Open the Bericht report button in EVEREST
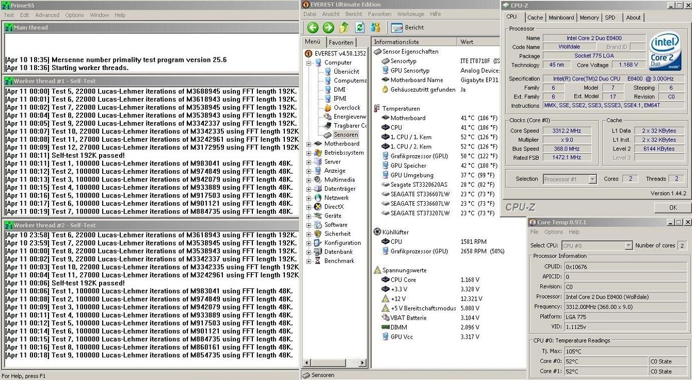692x380 pixels. [x=407, y=28]
